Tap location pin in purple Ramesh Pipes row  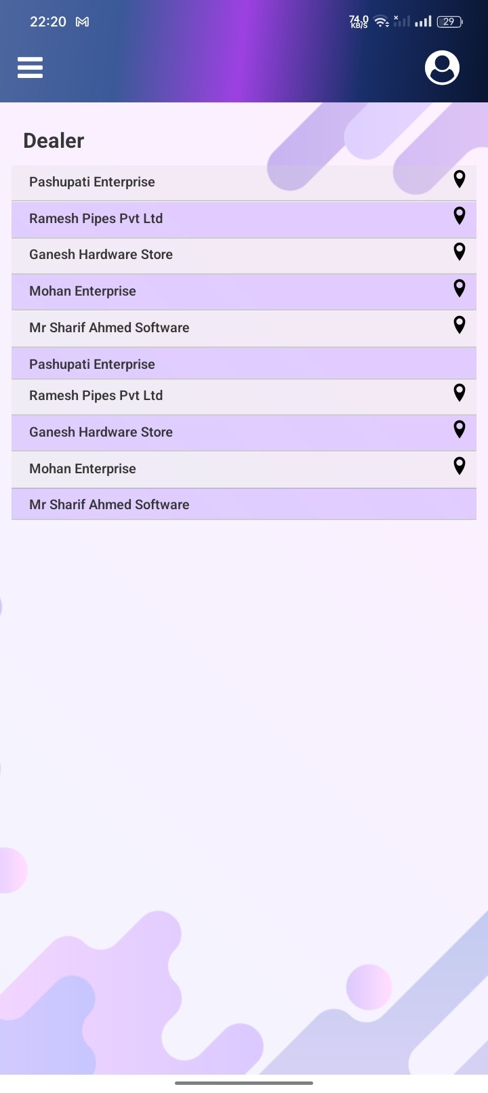[x=459, y=216]
